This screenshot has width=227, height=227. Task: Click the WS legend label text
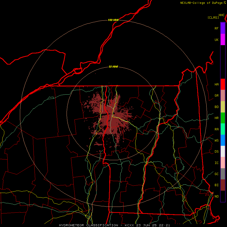pos(216,140)
